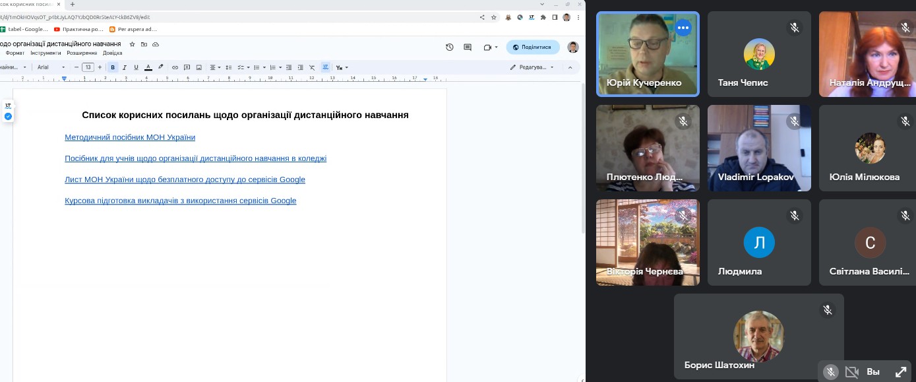The height and width of the screenshot is (382, 916).
Task: Expand the editing mode dropdown
Action: (x=532, y=67)
